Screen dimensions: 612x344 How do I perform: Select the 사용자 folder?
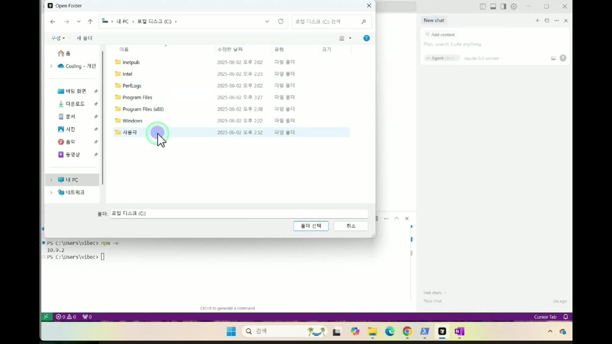232,133
